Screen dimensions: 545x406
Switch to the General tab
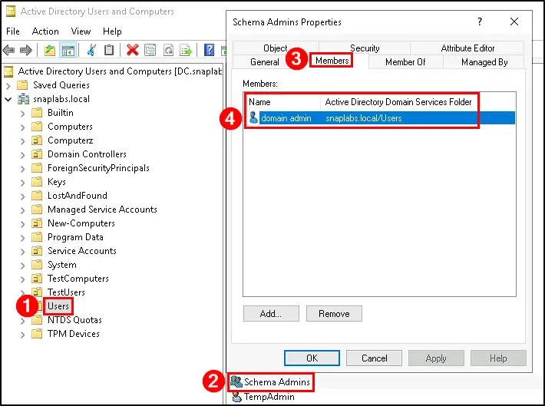coord(265,62)
